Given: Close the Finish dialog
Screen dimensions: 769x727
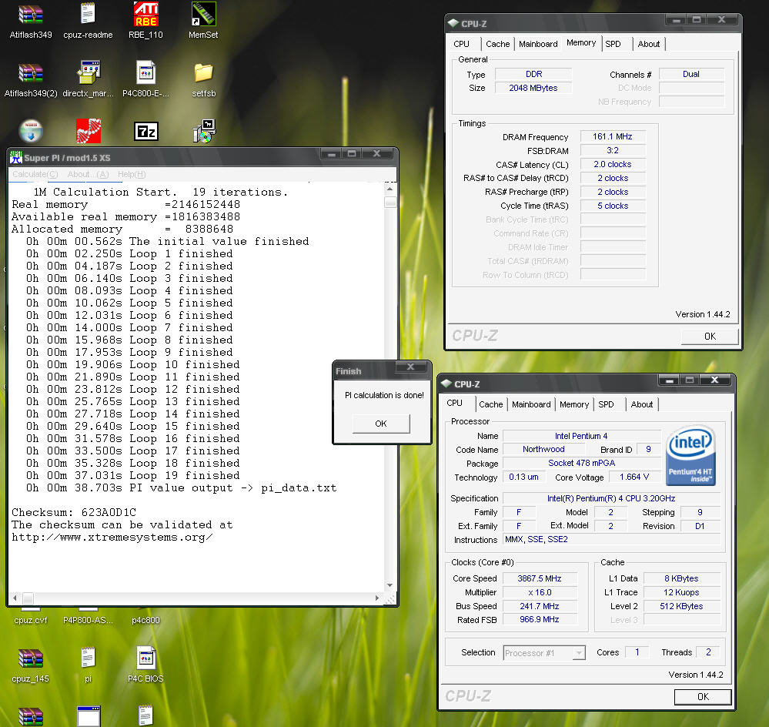Looking at the screenshot, I should [410, 367].
